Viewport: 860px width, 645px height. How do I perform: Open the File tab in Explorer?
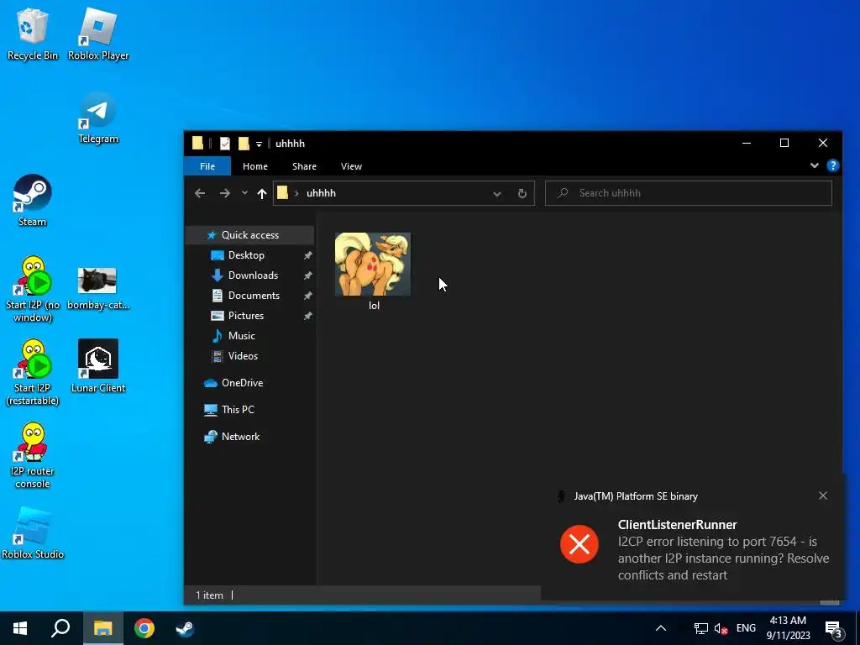pos(207,166)
